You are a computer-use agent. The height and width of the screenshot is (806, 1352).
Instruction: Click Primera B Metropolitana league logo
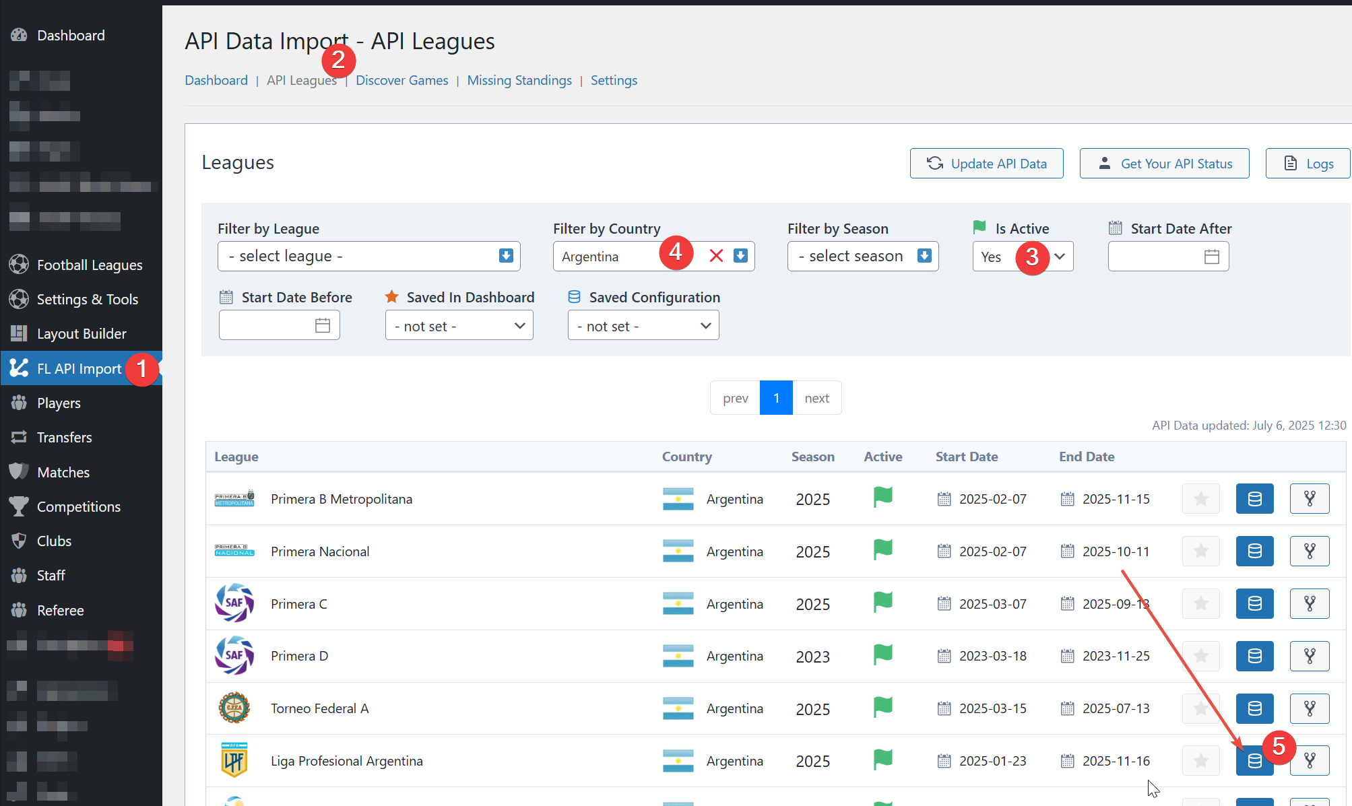click(x=234, y=499)
